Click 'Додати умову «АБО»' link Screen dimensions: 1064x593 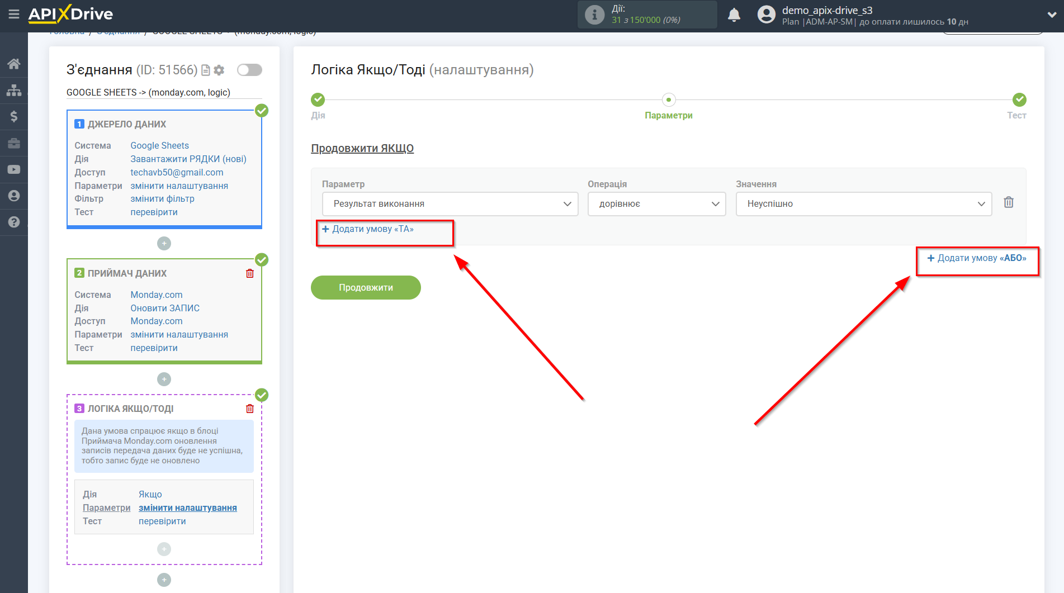click(x=977, y=258)
